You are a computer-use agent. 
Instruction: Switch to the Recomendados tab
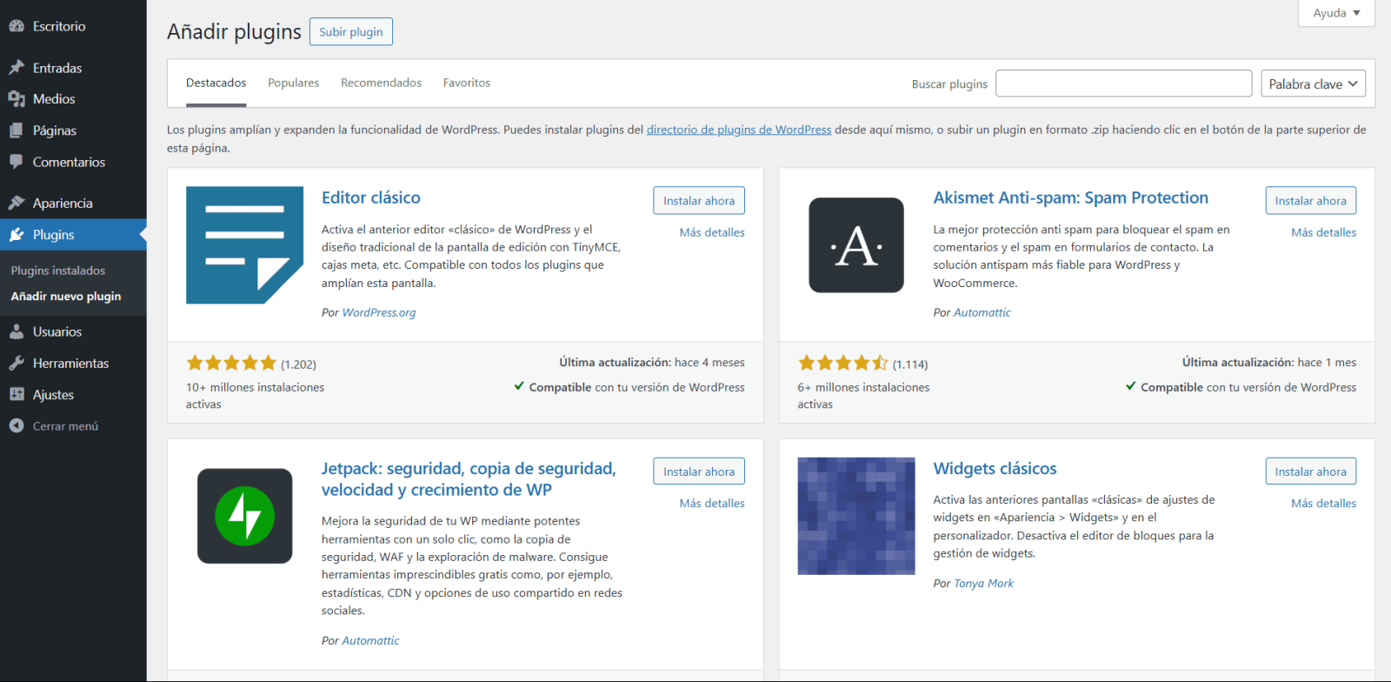coord(381,83)
